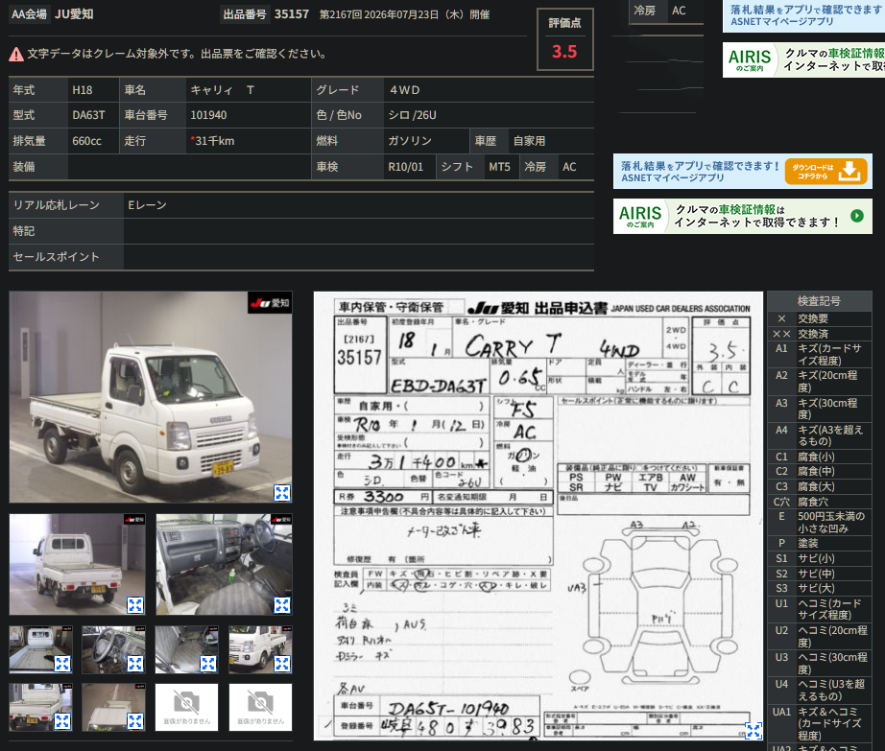This screenshot has height=751, width=885.
Task: Click the ×× 交換済 legend row
Action: pyautogui.click(x=820, y=334)
